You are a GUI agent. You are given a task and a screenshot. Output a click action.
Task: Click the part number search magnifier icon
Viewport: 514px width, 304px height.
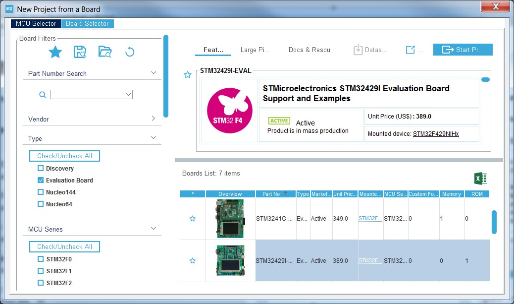(x=43, y=95)
